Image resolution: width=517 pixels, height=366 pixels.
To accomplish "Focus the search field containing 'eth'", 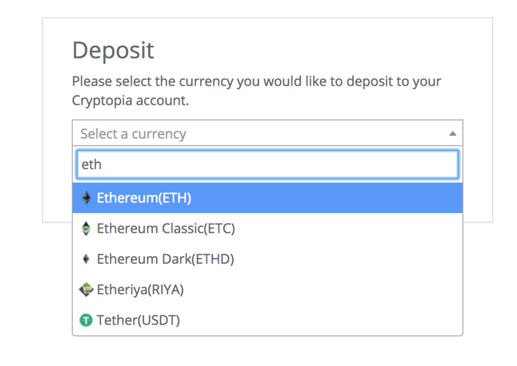I will (268, 164).
